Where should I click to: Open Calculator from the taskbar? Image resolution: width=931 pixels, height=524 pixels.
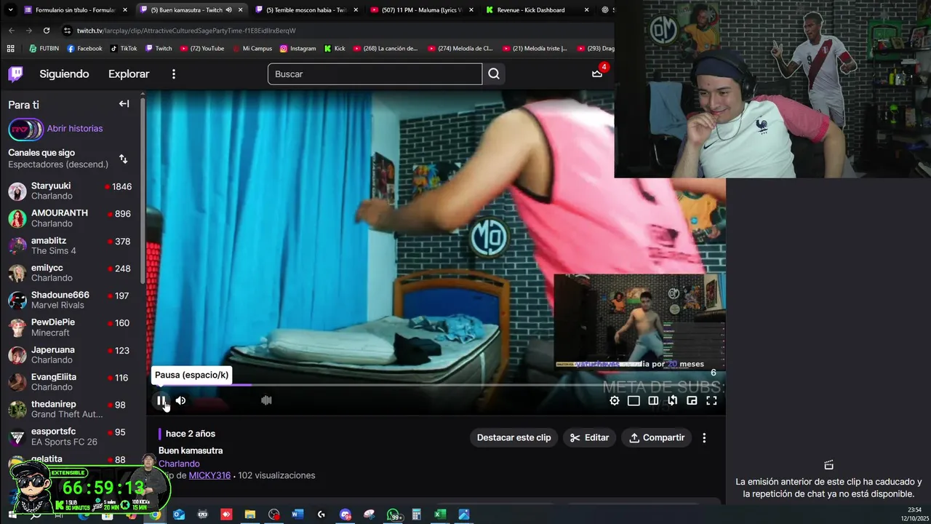[417, 515]
